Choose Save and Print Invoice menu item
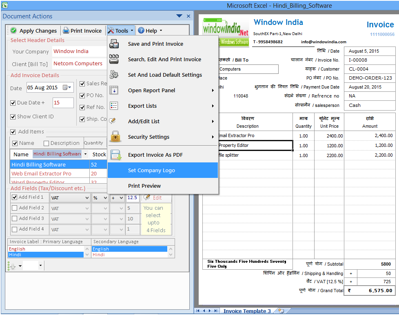 click(x=163, y=44)
